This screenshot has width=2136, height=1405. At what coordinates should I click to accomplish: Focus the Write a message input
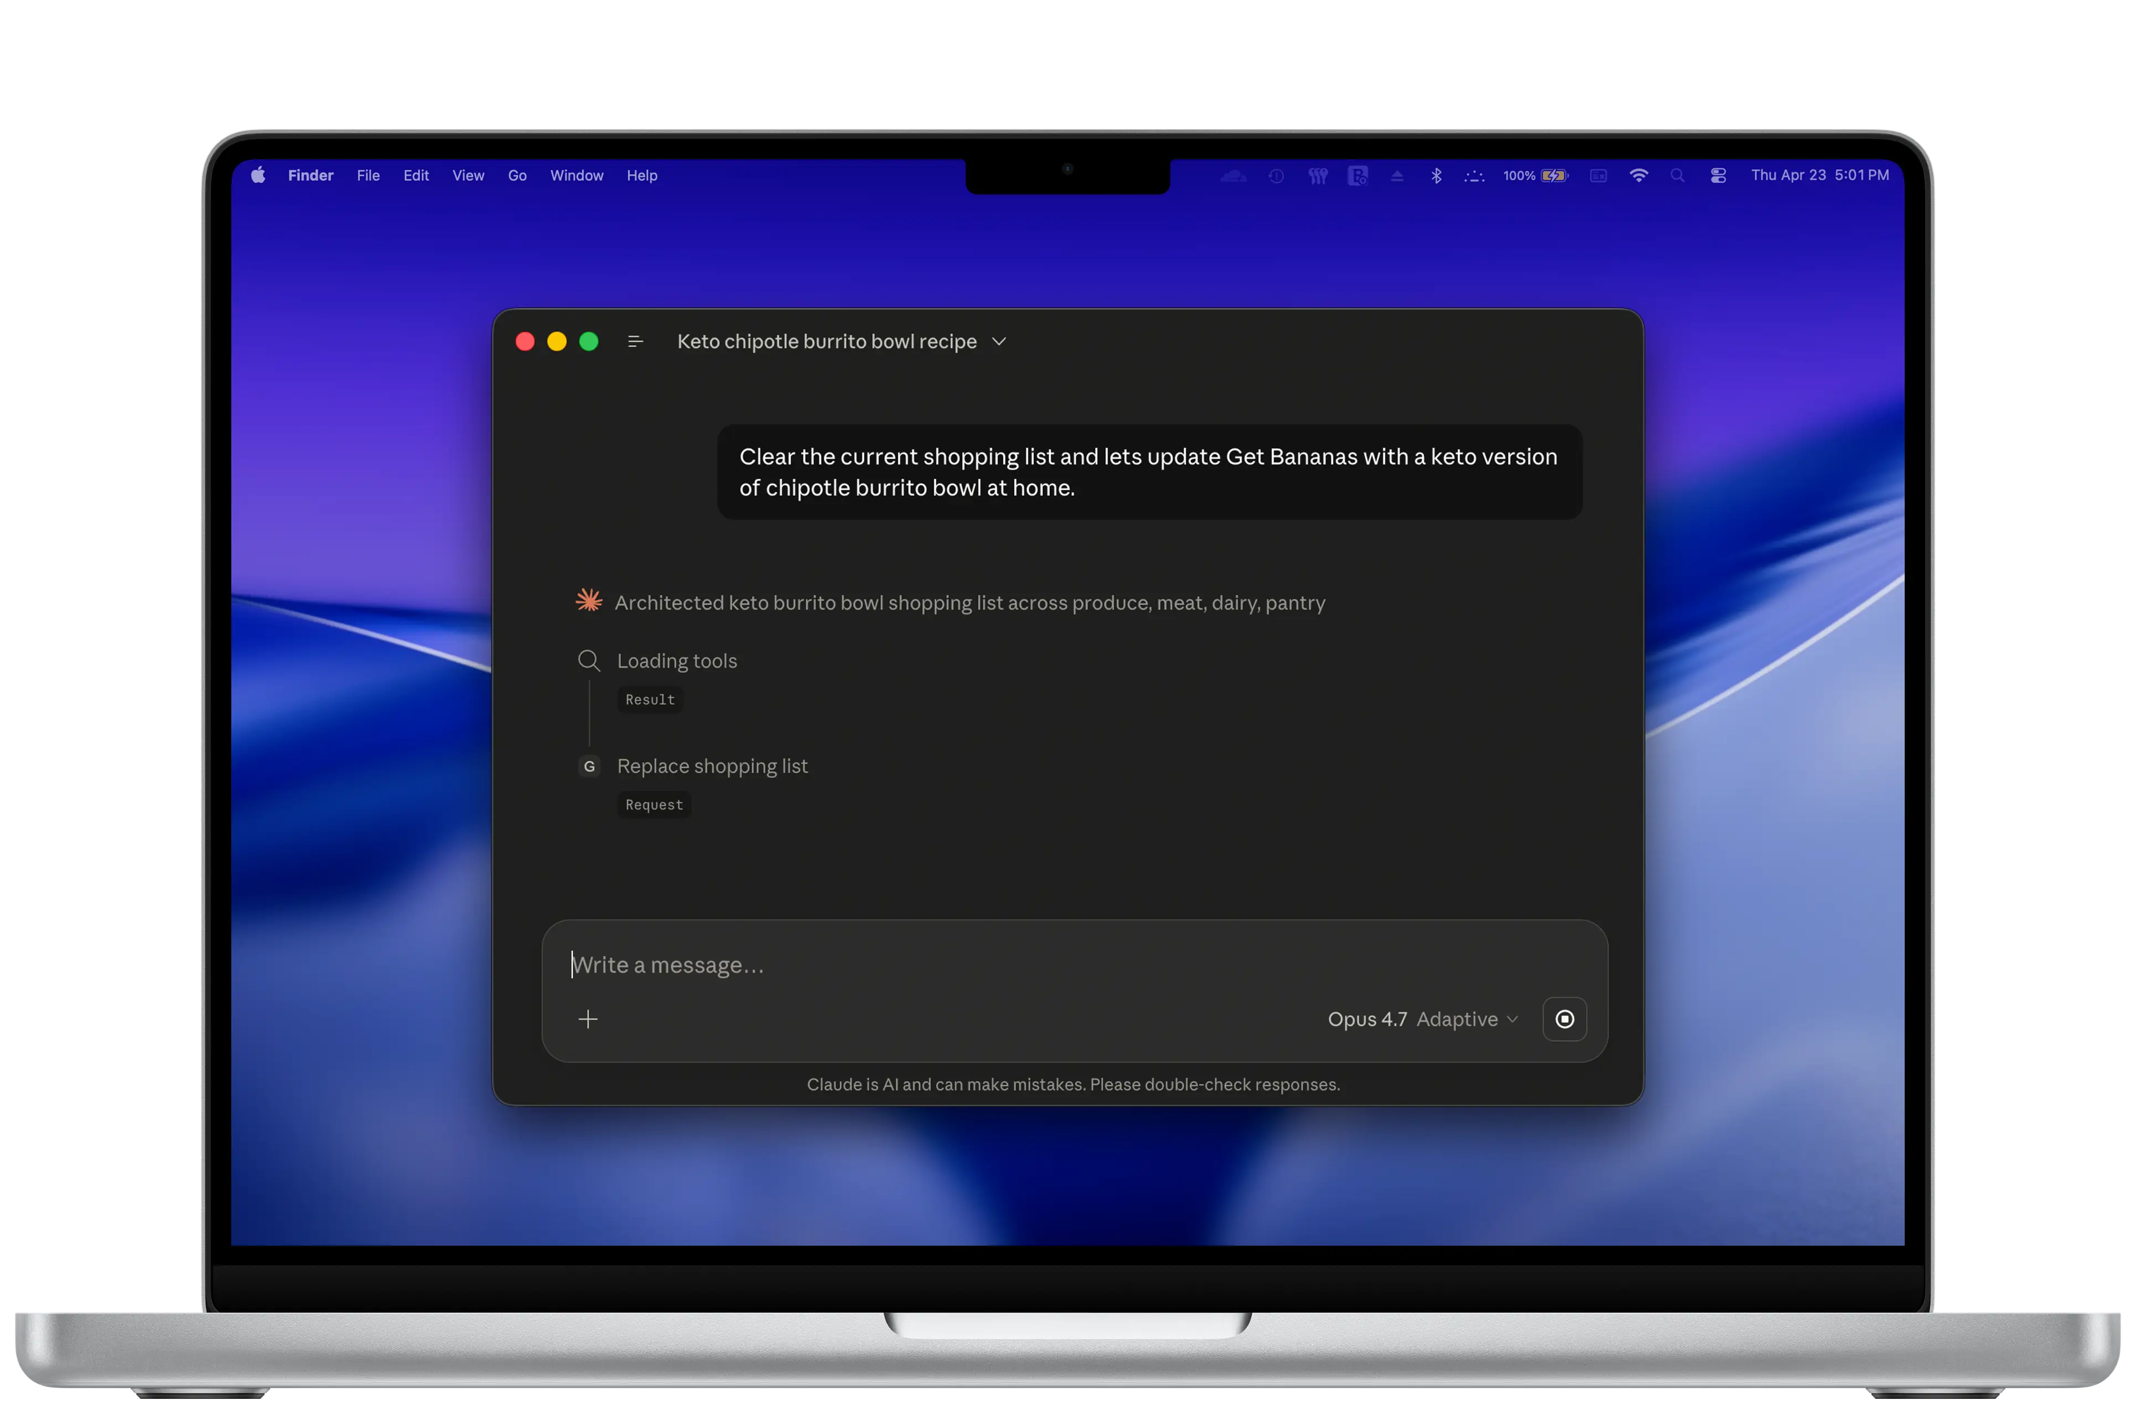tap(1074, 965)
